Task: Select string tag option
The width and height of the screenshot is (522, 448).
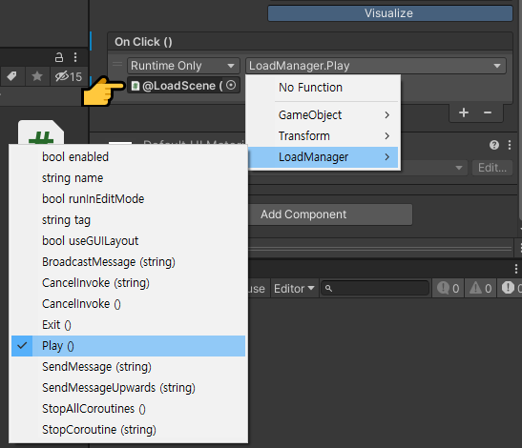Action: click(x=128, y=220)
